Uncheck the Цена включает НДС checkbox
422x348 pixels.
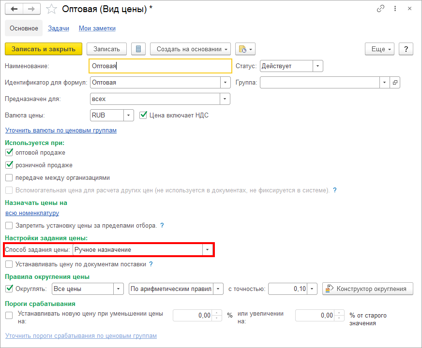(x=143, y=115)
